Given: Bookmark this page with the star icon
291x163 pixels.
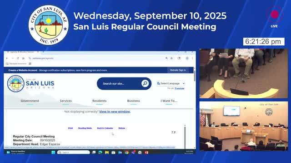Looking at the screenshot, I should point(171,58).
